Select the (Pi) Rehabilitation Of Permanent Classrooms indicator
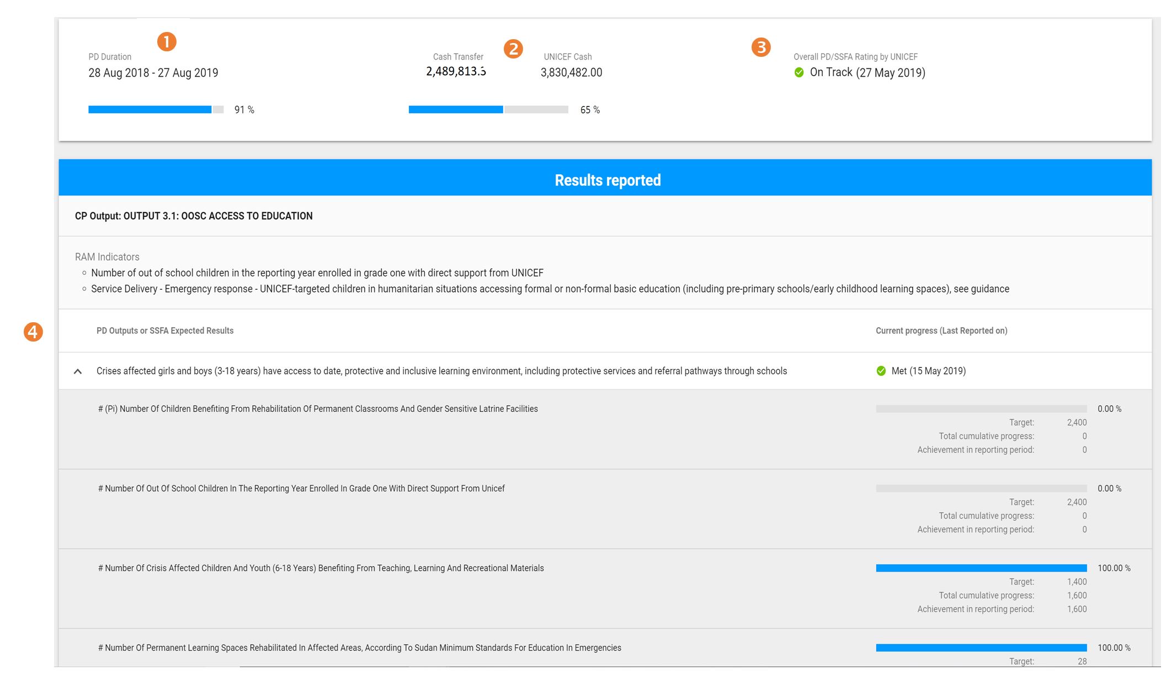Screen dimensions: 1166x682 click(x=318, y=409)
